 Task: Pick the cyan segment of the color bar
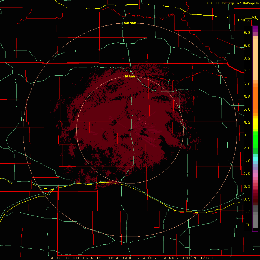(255, 159)
